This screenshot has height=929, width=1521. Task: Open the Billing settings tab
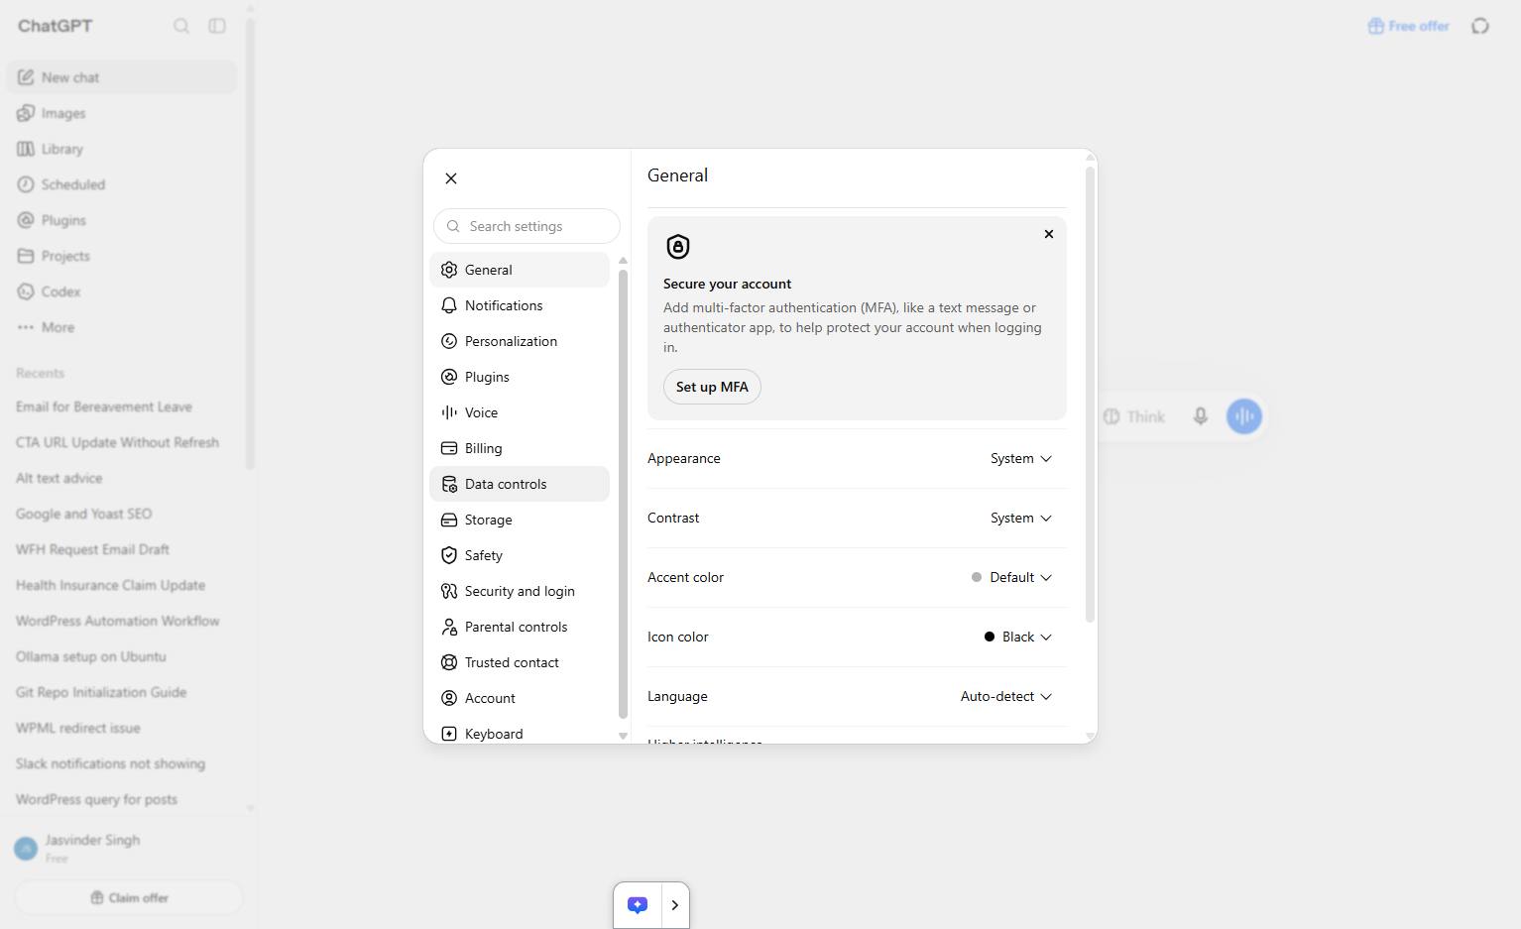click(520, 448)
